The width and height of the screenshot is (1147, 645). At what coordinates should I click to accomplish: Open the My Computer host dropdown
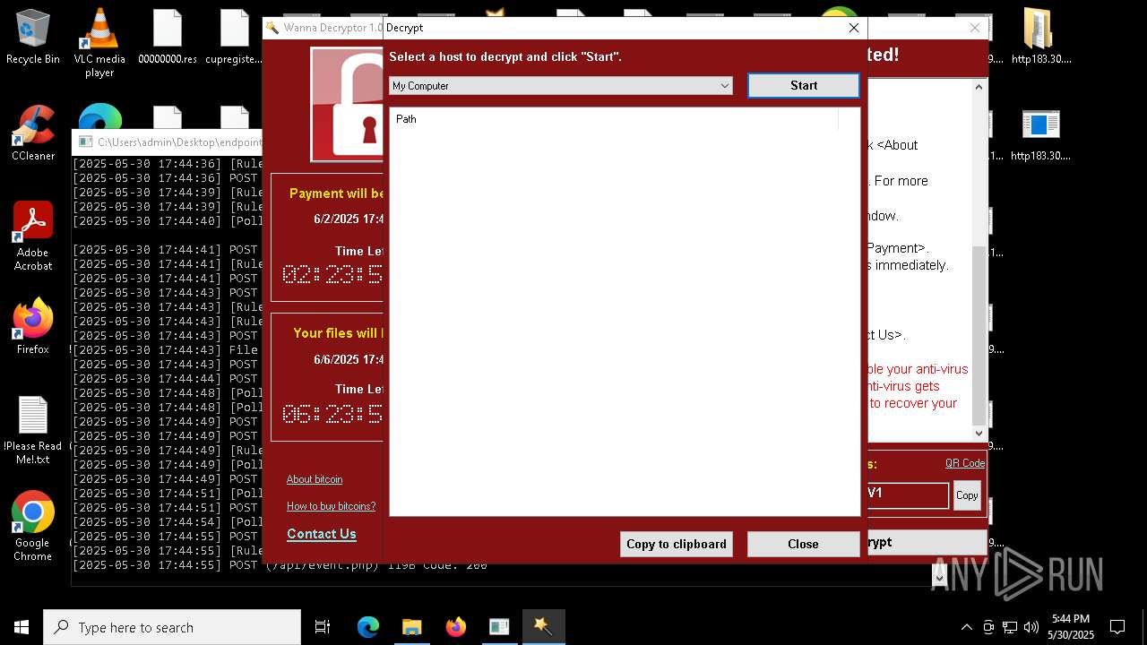coord(561,86)
